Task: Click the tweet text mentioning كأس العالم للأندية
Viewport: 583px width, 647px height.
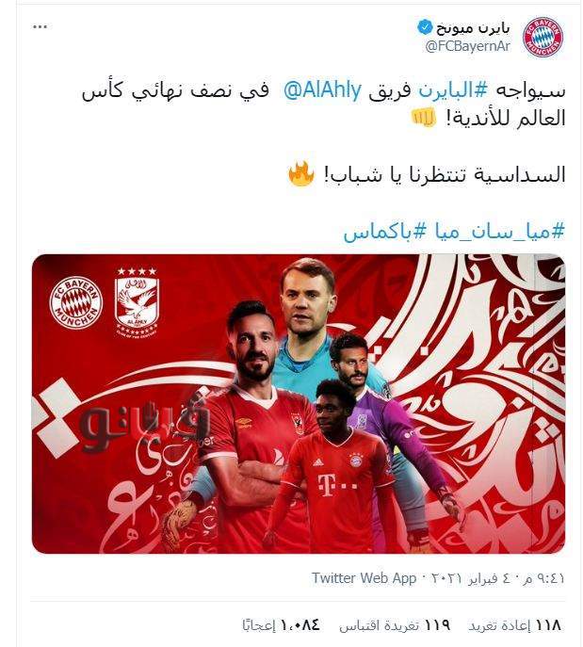Action: click(x=323, y=105)
